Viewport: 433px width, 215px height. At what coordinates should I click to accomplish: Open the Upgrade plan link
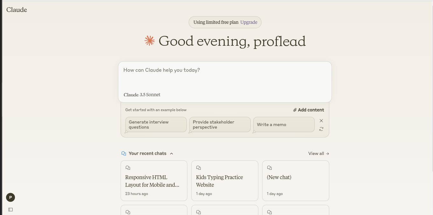coord(249,22)
